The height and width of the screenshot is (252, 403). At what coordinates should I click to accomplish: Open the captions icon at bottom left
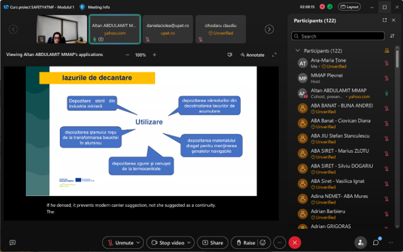tap(12, 242)
